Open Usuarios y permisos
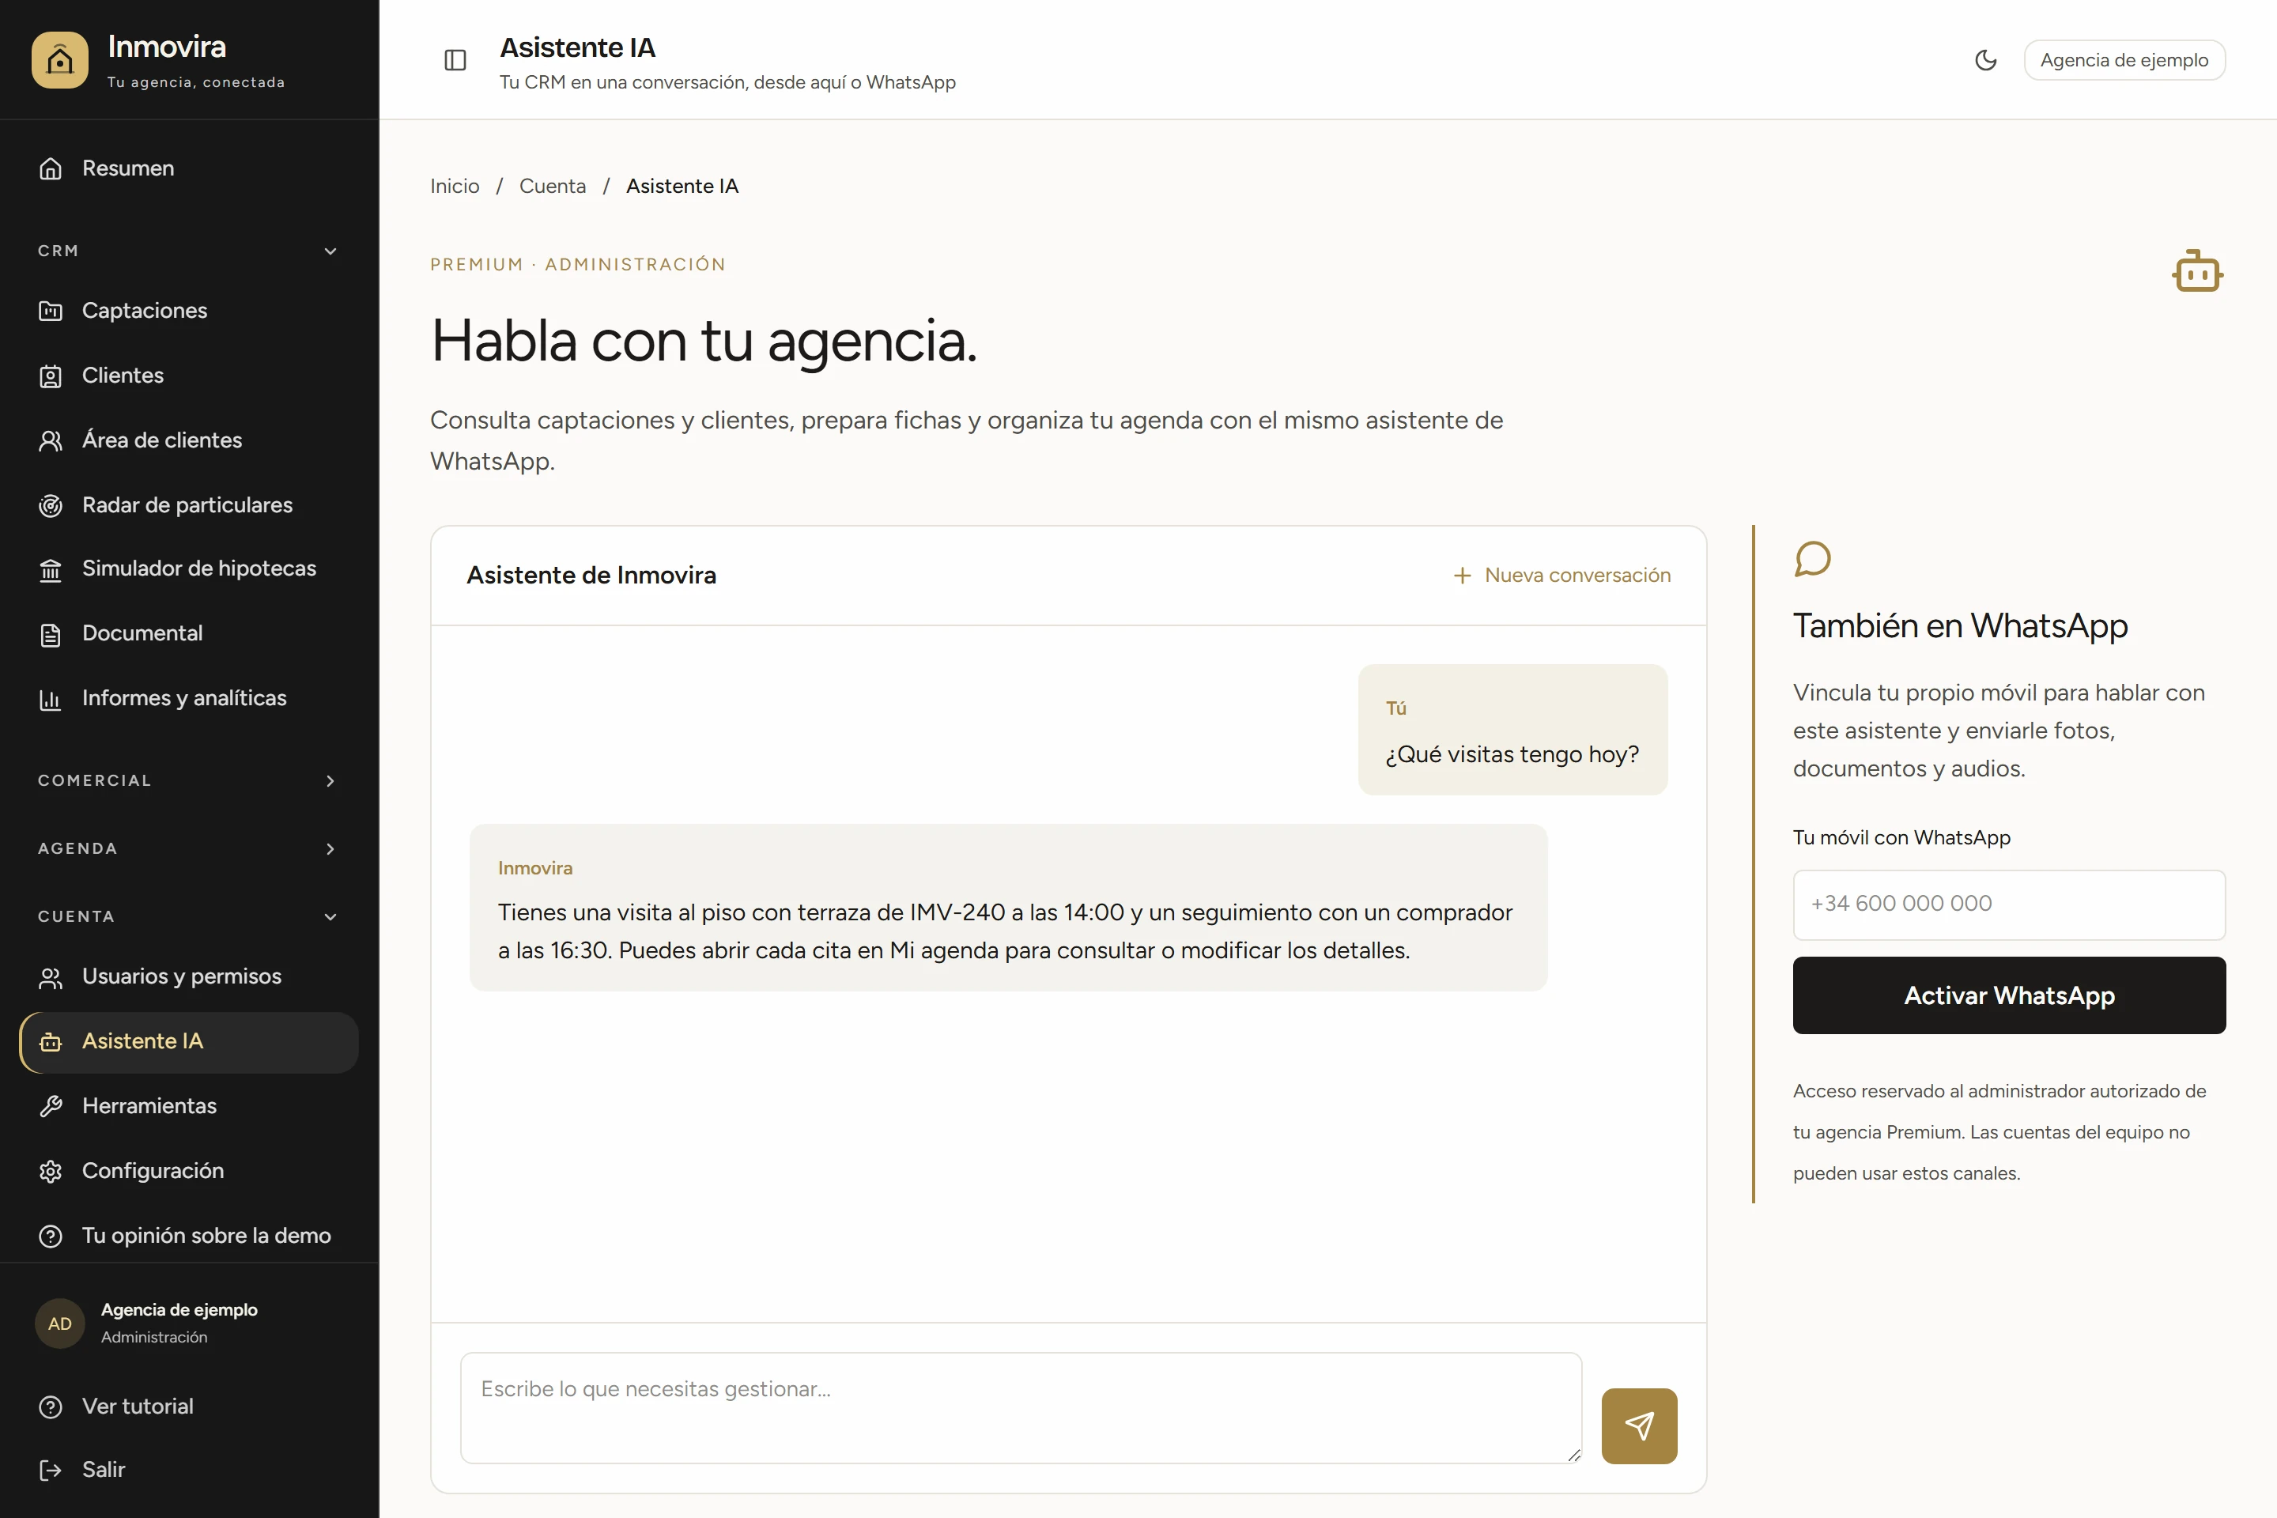This screenshot has height=1518, width=2277. coord(189,977)
